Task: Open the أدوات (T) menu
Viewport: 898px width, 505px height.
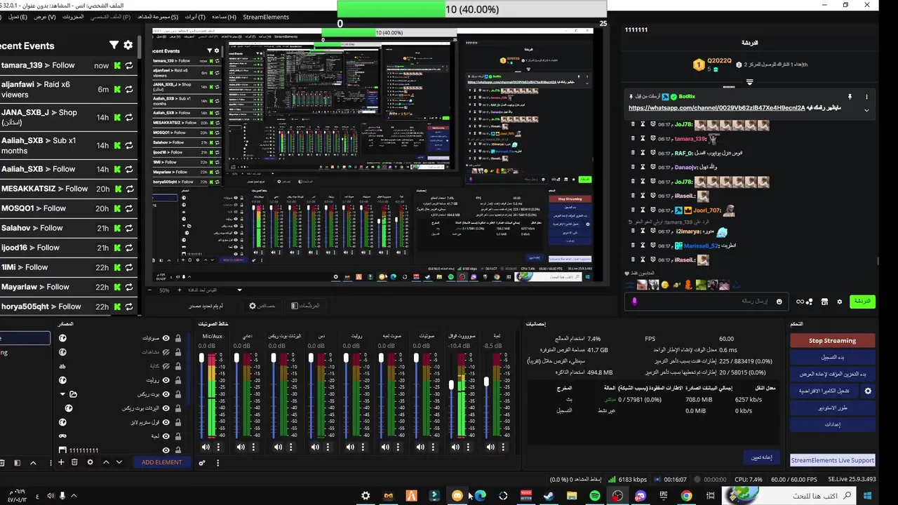Action: click(195, 17)
